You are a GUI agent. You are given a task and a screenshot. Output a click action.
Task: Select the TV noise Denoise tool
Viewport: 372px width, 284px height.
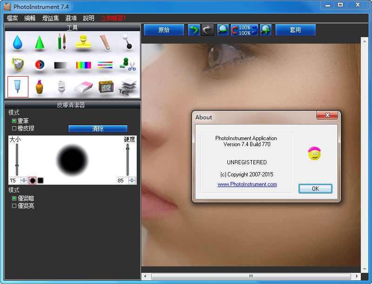(x=106, y=87)
